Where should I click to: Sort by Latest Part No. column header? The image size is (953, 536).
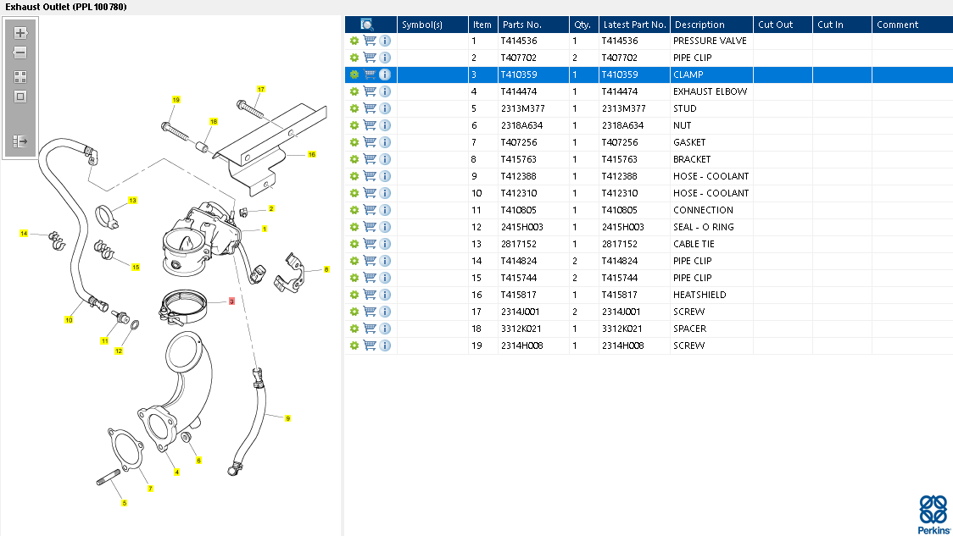(634, 25)
